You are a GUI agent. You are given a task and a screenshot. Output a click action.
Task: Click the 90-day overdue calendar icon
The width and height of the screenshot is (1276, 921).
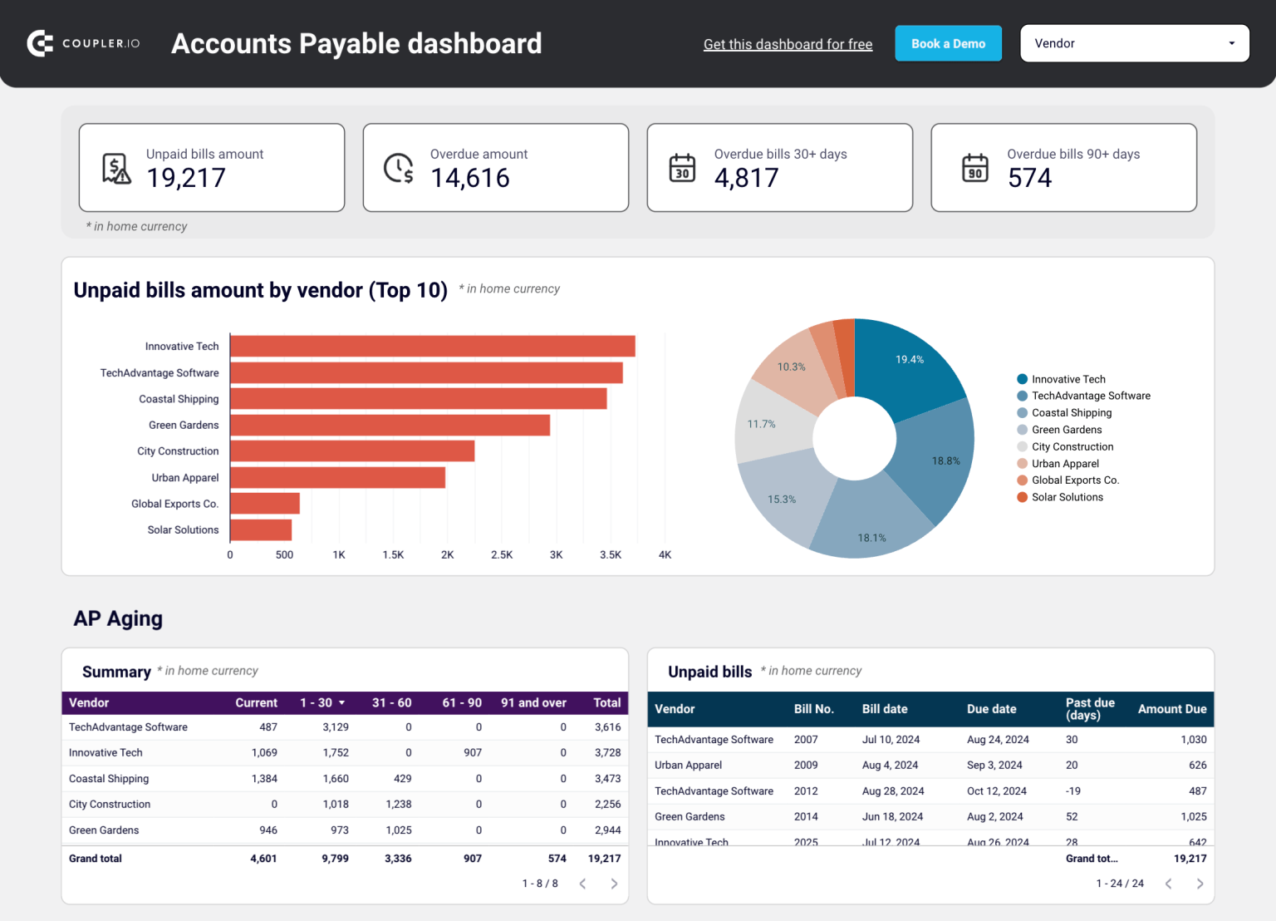point(976,168)
